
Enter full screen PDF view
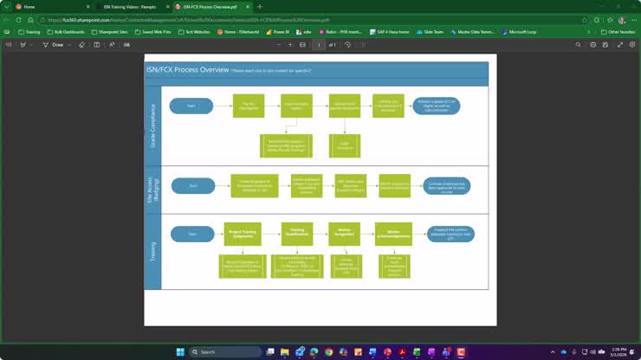620,45
